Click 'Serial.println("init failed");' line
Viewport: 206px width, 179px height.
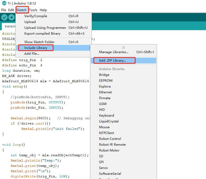click(x=53, y=129)
